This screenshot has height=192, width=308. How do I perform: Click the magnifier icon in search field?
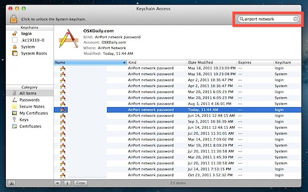click(241, 19)
